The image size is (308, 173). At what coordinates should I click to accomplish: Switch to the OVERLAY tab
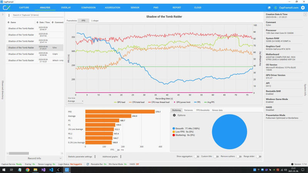(66, 8)
